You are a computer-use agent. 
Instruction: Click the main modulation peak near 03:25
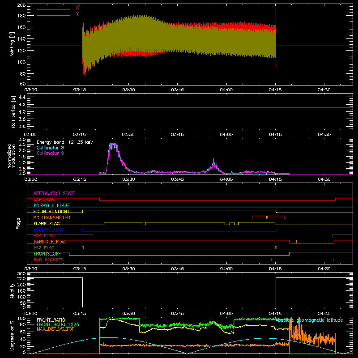coord(113,144)
